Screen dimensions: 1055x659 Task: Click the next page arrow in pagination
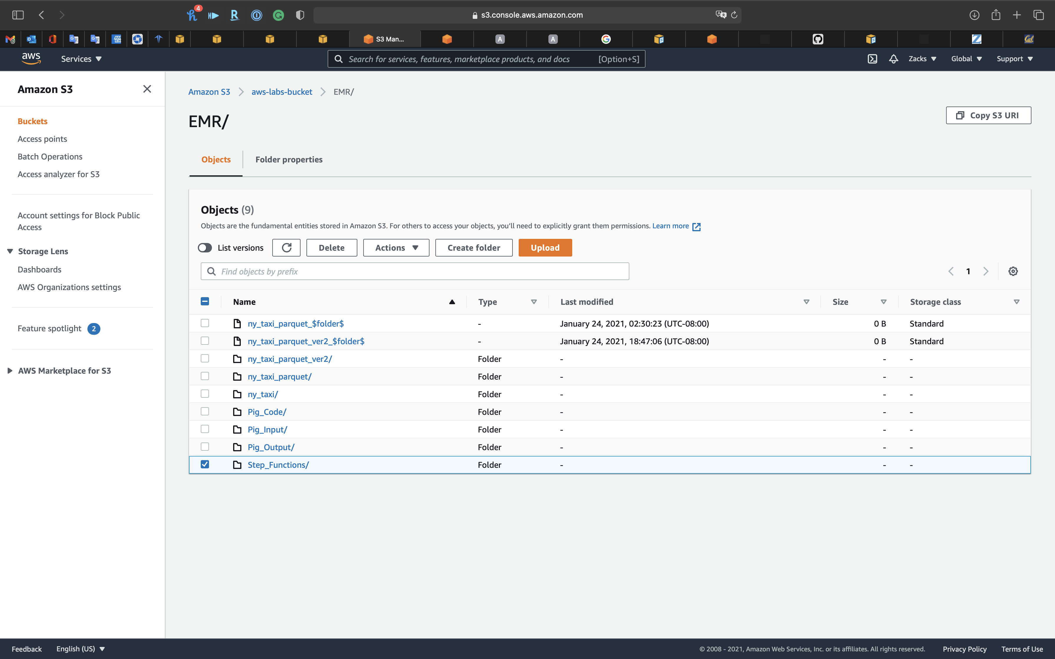986,271
